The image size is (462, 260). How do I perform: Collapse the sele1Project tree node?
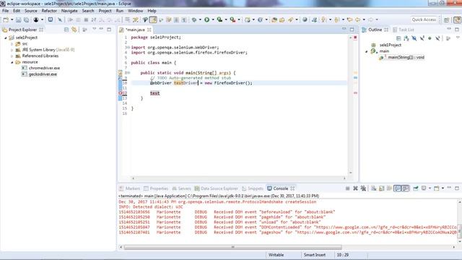5,38
